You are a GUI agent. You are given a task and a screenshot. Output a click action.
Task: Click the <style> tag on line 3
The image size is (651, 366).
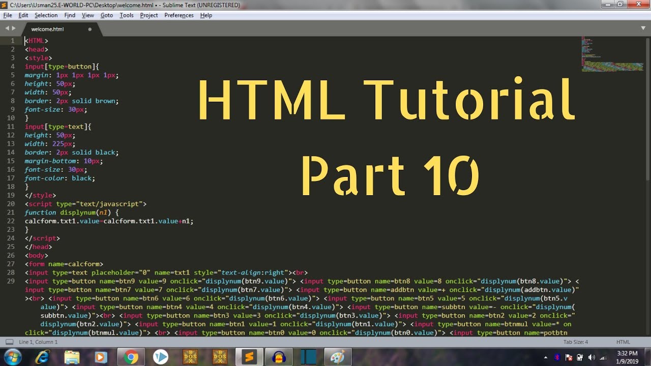[39, 58]
